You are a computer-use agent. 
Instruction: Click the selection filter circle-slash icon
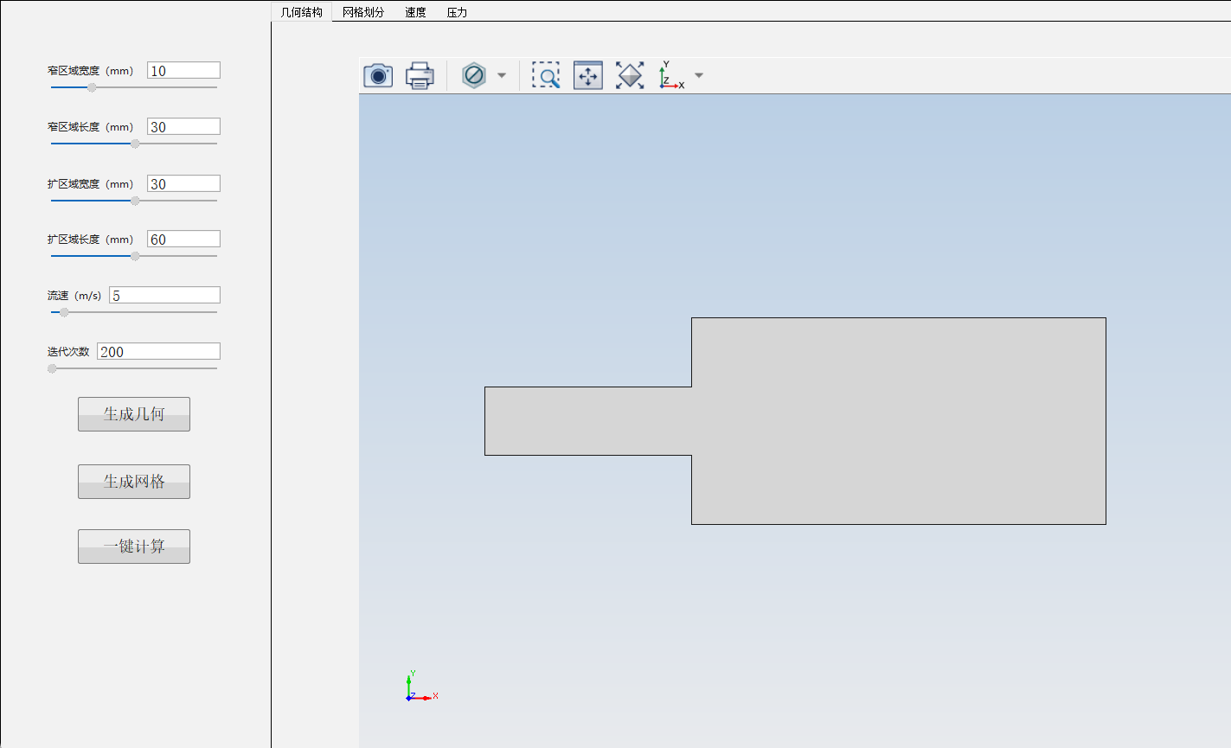tap(474, 75)
